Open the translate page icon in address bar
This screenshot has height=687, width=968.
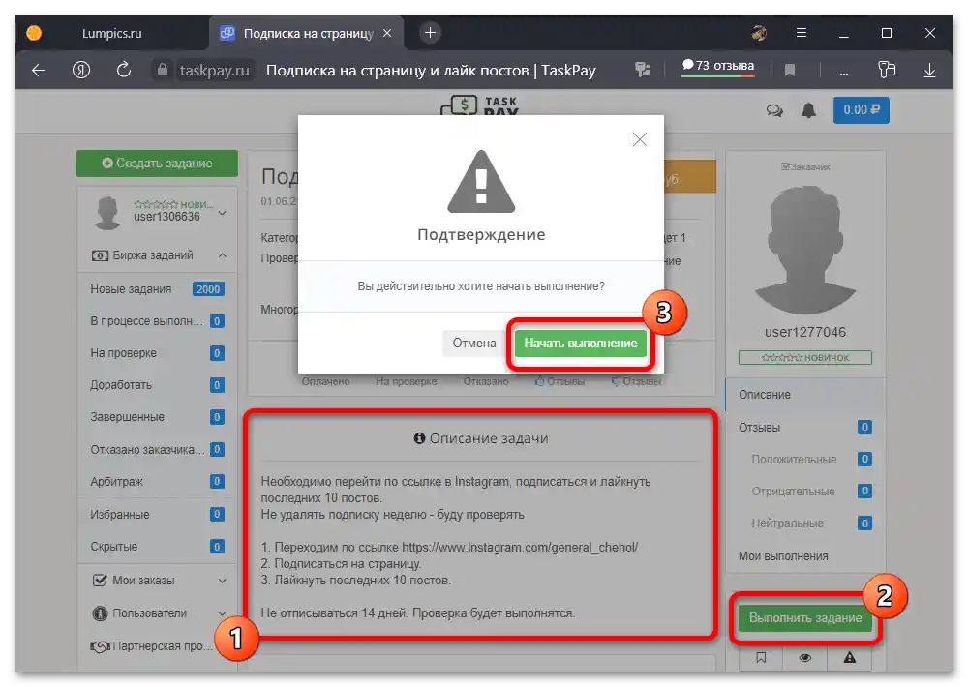pos(643,70)
